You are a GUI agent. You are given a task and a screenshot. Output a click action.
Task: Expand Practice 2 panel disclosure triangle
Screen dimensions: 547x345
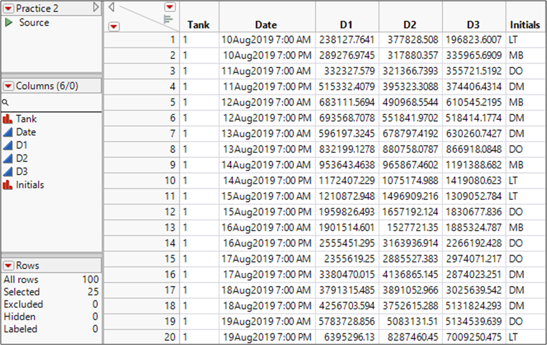click(96, 7)
